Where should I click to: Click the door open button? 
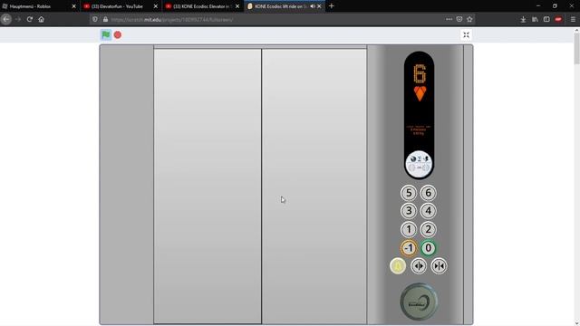[x=419, y=266]
